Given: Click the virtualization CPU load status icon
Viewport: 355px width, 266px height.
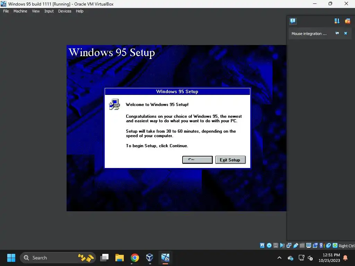Looking at the screenshot, I should (x=322, y=246).
